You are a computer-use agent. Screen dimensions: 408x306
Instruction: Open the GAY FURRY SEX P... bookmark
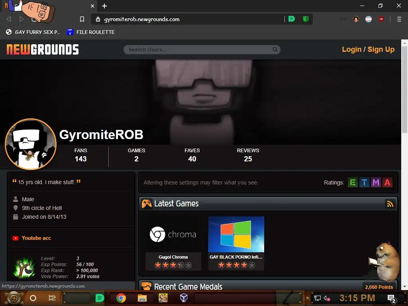pos(33,32)
